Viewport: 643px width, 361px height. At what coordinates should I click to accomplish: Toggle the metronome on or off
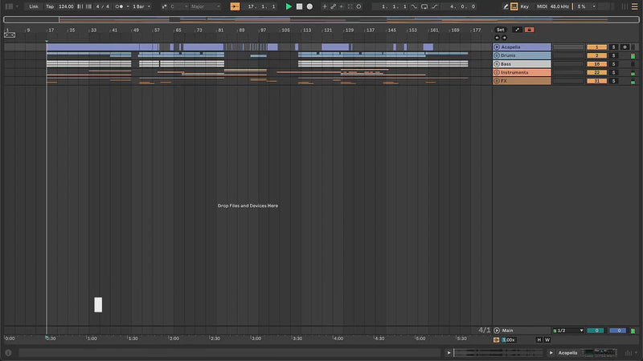121,6
